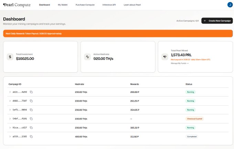Click the 261.25 P rewards value
The image size is (234, 149).
(135, 101)
